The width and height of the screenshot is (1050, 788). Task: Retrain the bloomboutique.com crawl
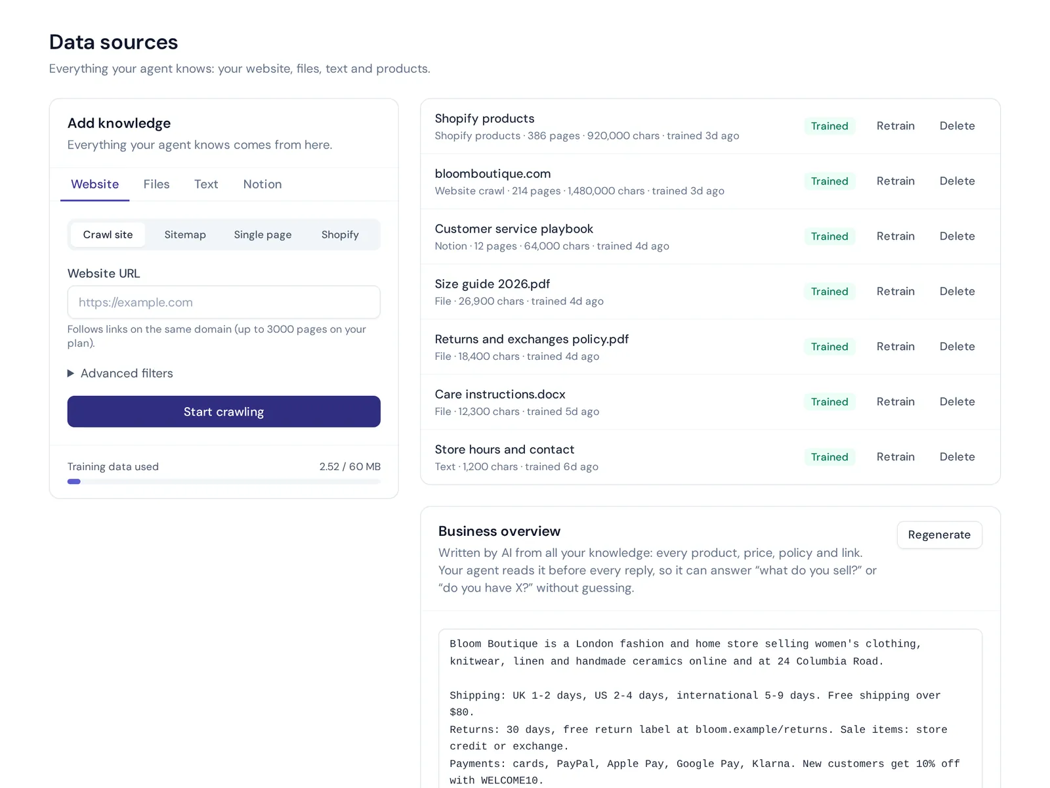click(895, 181)
